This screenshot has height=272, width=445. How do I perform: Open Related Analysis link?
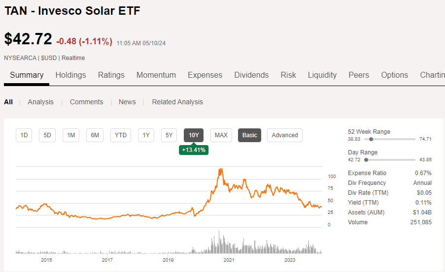coord(177,102)
